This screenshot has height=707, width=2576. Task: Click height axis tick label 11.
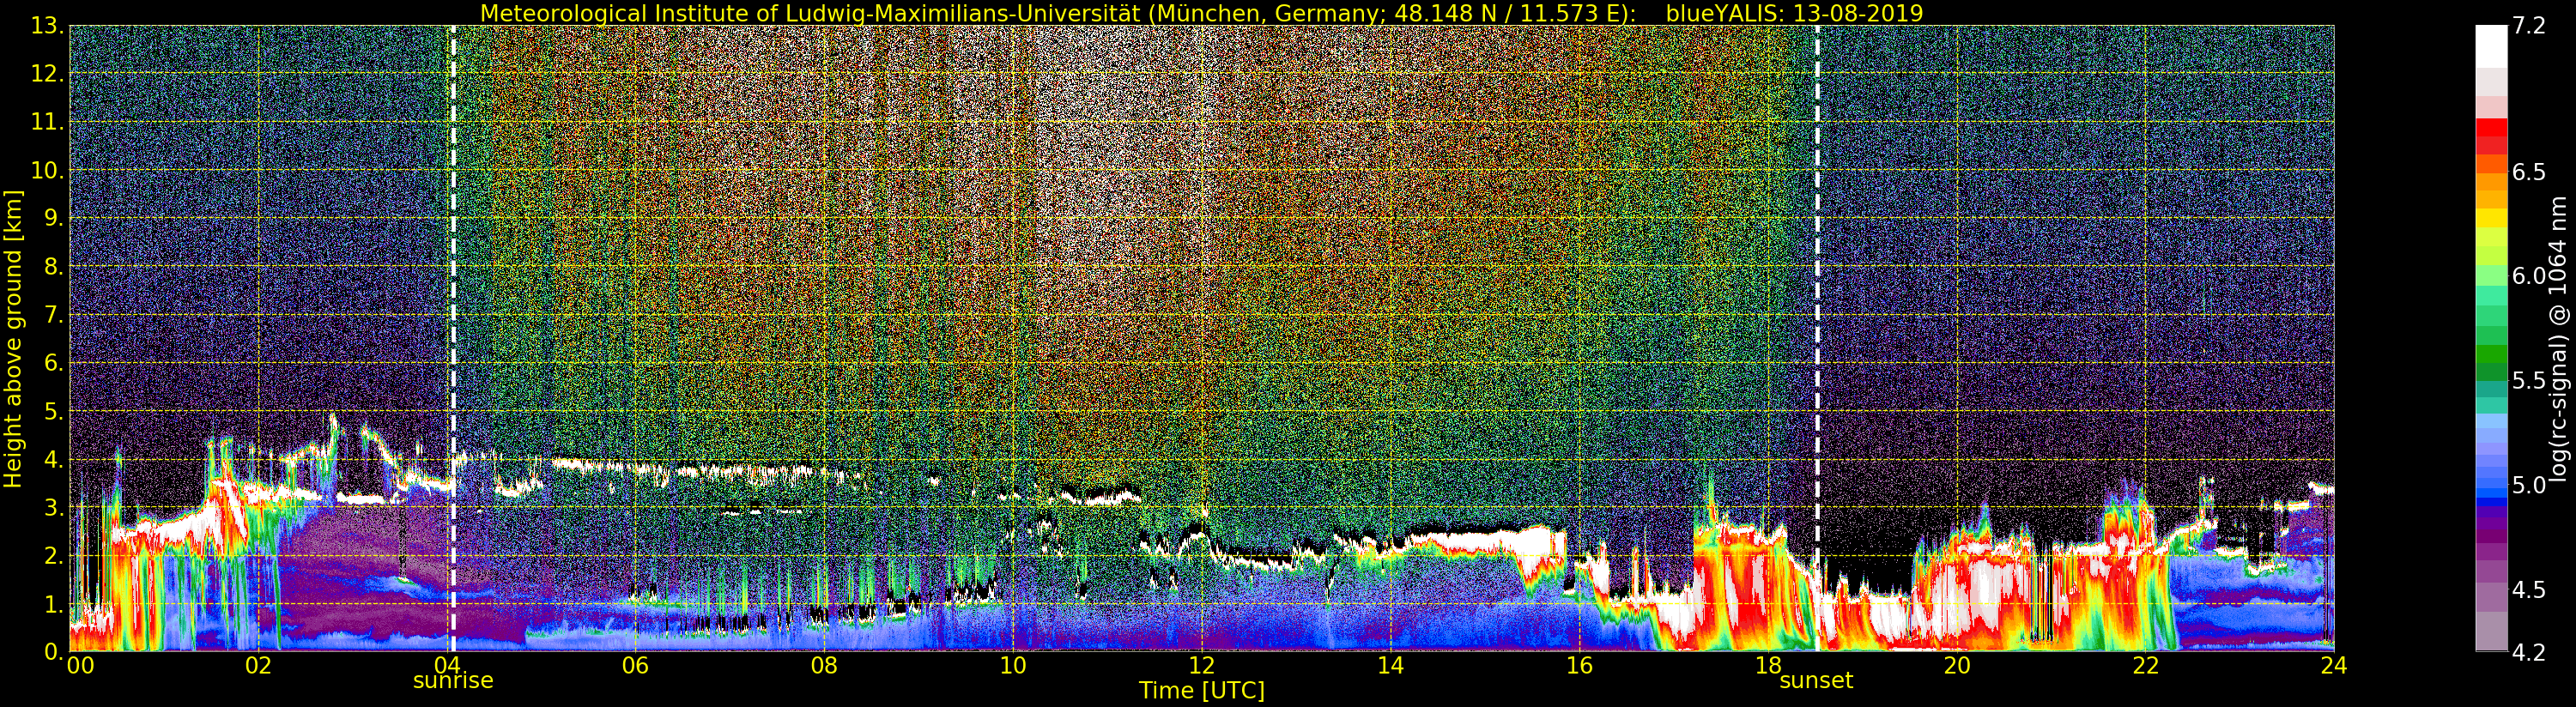47,122
